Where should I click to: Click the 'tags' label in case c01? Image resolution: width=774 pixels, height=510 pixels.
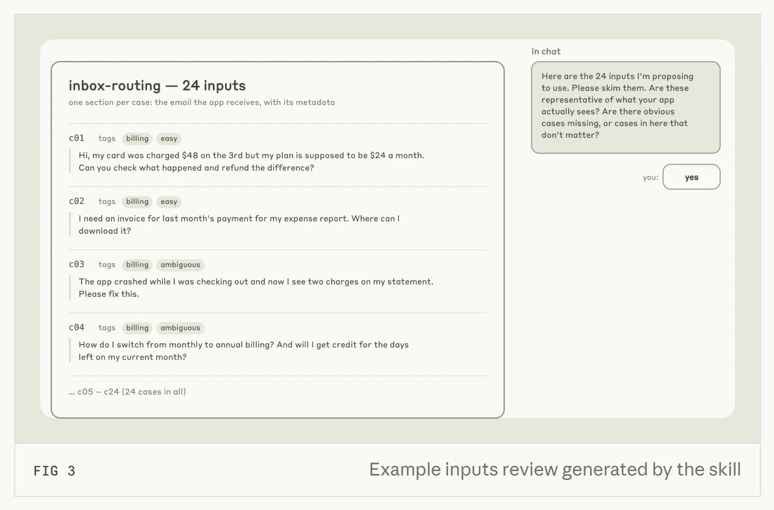pos(107,138)
